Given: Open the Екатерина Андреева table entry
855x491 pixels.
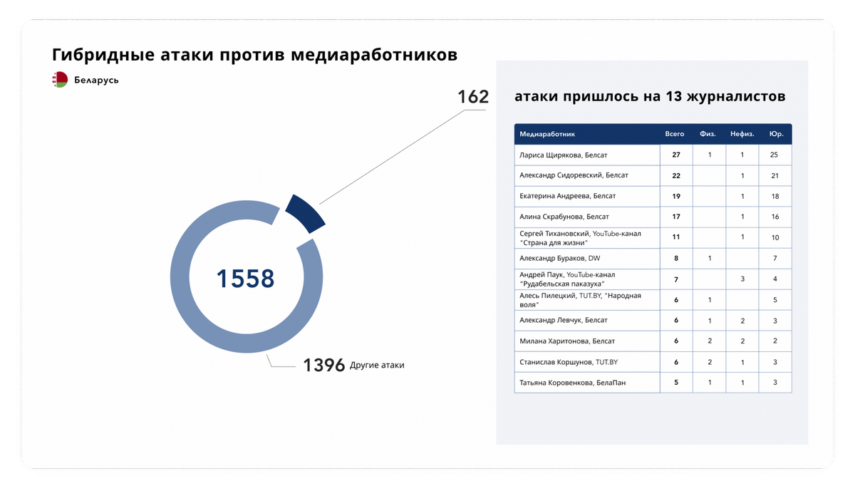Looking at the screenshot, I should tap(567, 196).
